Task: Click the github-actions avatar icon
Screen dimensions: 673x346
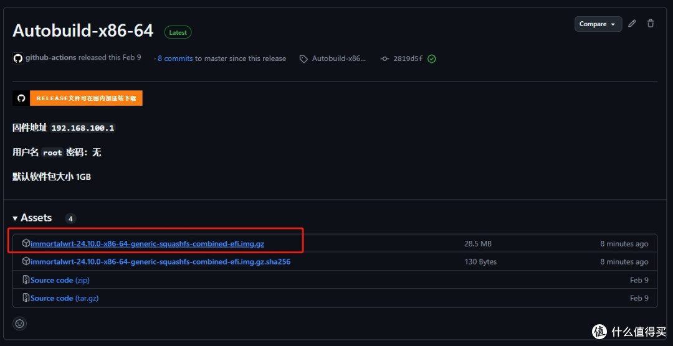Action: point(18,58)
